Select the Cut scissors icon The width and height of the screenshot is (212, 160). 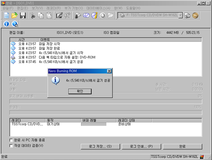33,15
